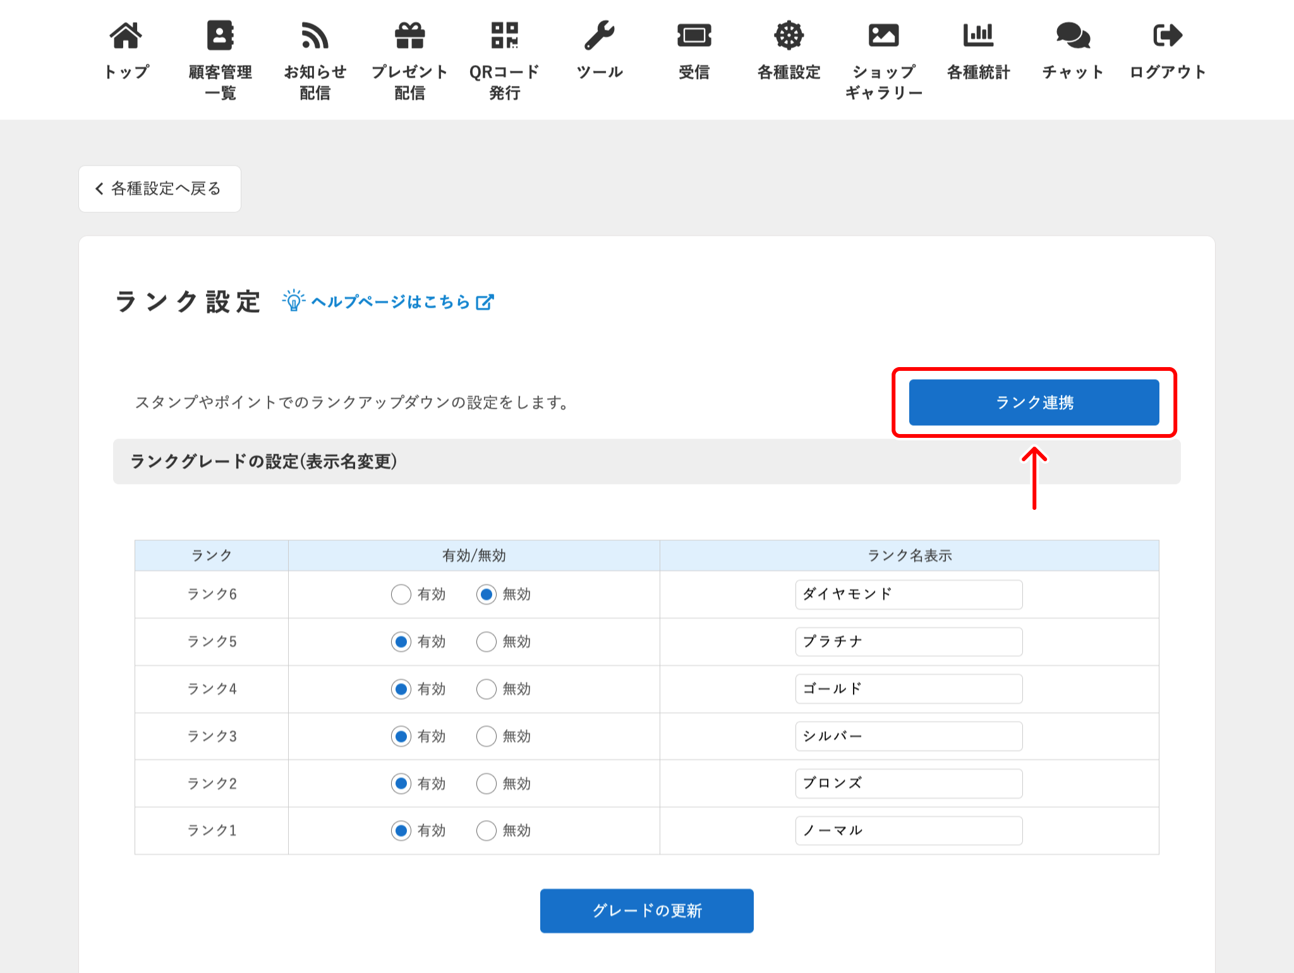This screenshot has height=973, width=1294.
Task: Click the ランク3 row label
Action: (x=212, y=737)
